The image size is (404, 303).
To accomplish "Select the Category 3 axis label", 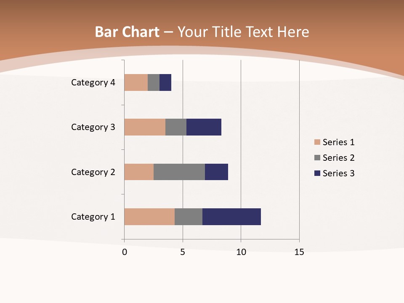I will click(93, 127).
